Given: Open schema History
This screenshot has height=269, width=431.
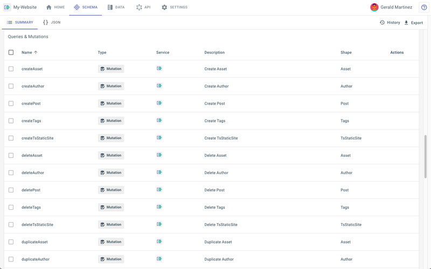Looking at the screenshot, I should click(x=390, y=23).
